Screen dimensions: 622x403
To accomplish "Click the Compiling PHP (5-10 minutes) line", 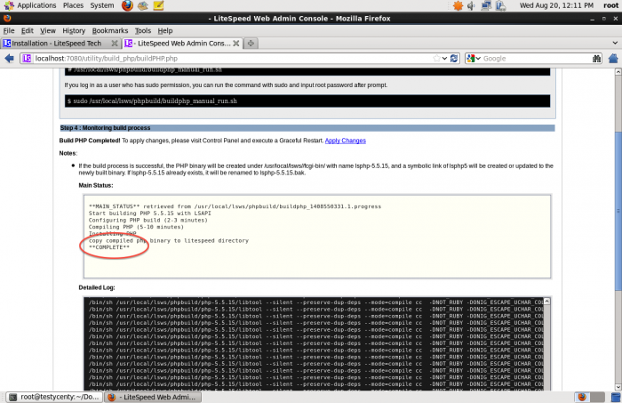I will pos(136,227).
